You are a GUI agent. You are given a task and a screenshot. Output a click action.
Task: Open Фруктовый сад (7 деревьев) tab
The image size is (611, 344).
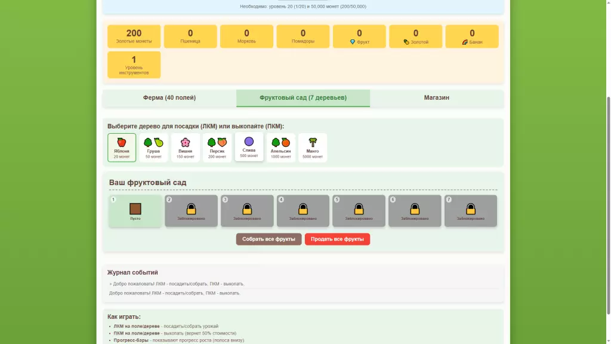coord(303,98)
